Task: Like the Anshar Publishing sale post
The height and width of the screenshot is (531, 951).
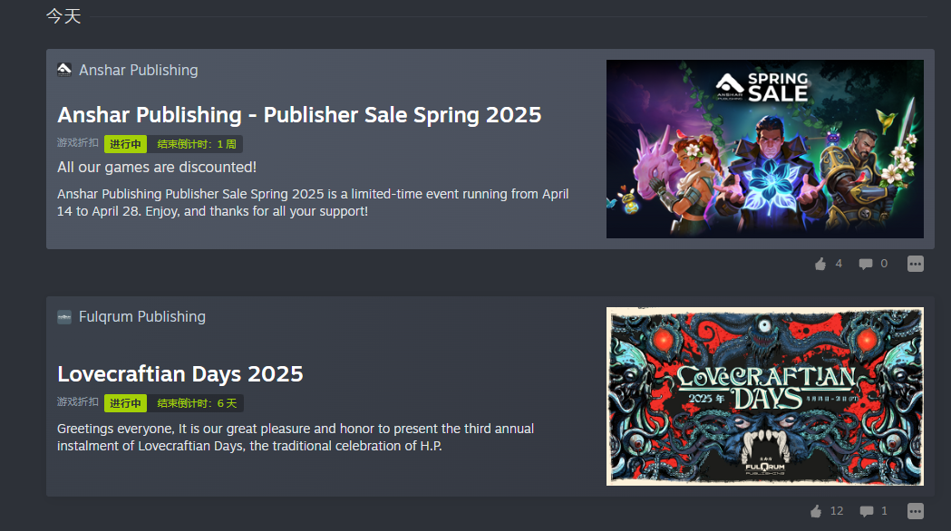Action: pyautogui.click(x=820, y=264)
